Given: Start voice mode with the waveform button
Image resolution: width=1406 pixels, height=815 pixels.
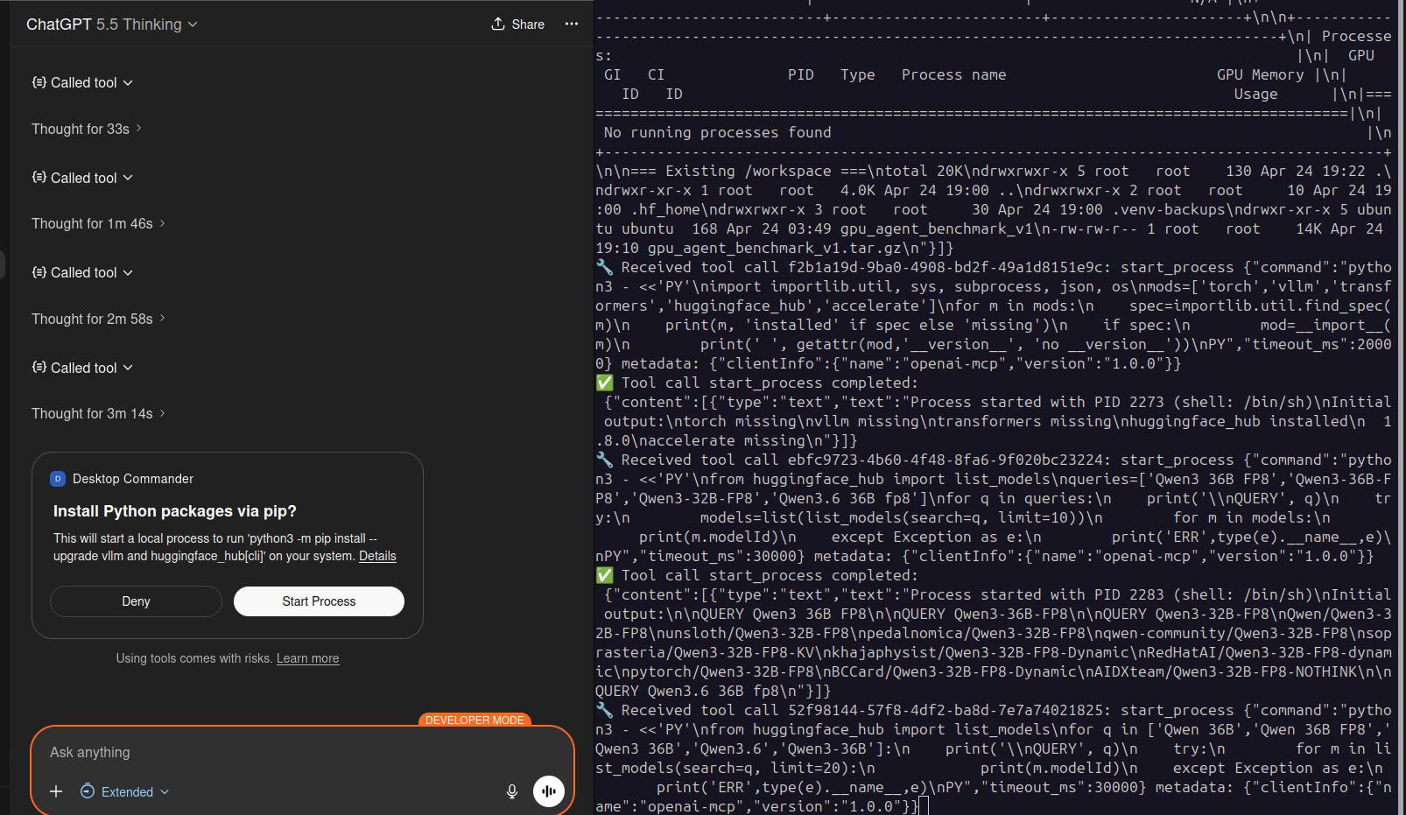Looking at the screenshot, I should [x=549, y=791].
